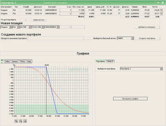The image size is (166, 126).
Task: Close the Портфель 1 panel
Action: point(163,3)
